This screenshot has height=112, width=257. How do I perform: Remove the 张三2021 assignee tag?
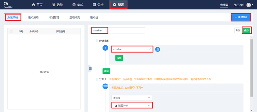[x=149, y=106]
